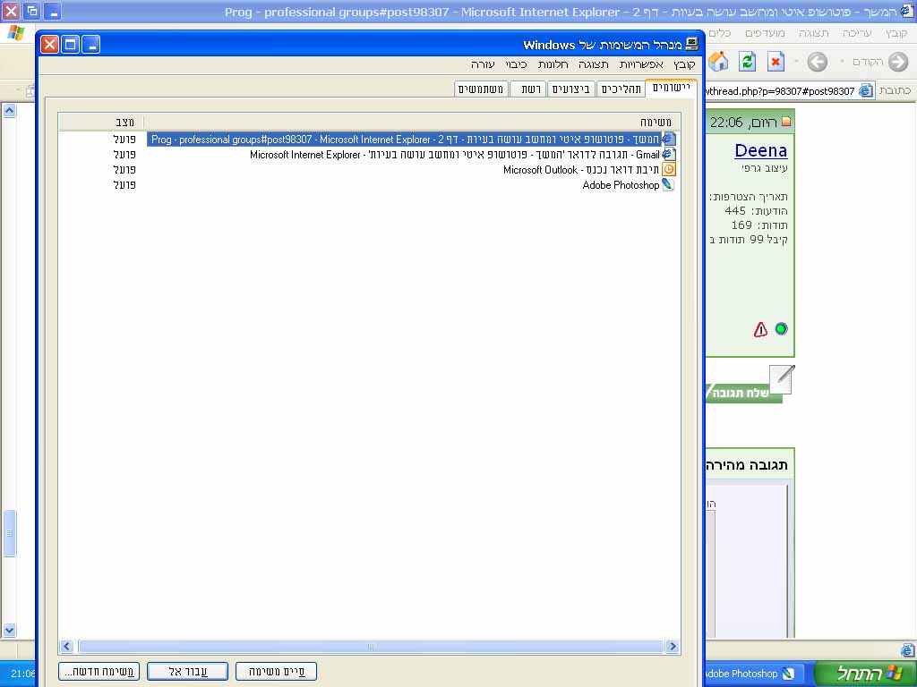
Task: Switch to the Processes tab (תהליכים)
Action: pyautogui.click(x=621, y=89)
